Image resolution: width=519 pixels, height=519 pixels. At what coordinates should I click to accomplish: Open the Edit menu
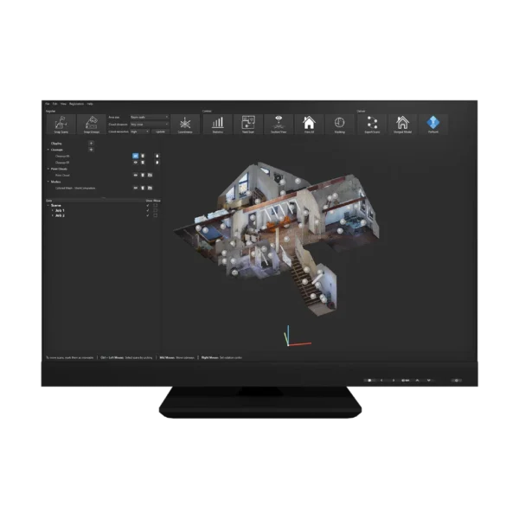click(55, 104)
